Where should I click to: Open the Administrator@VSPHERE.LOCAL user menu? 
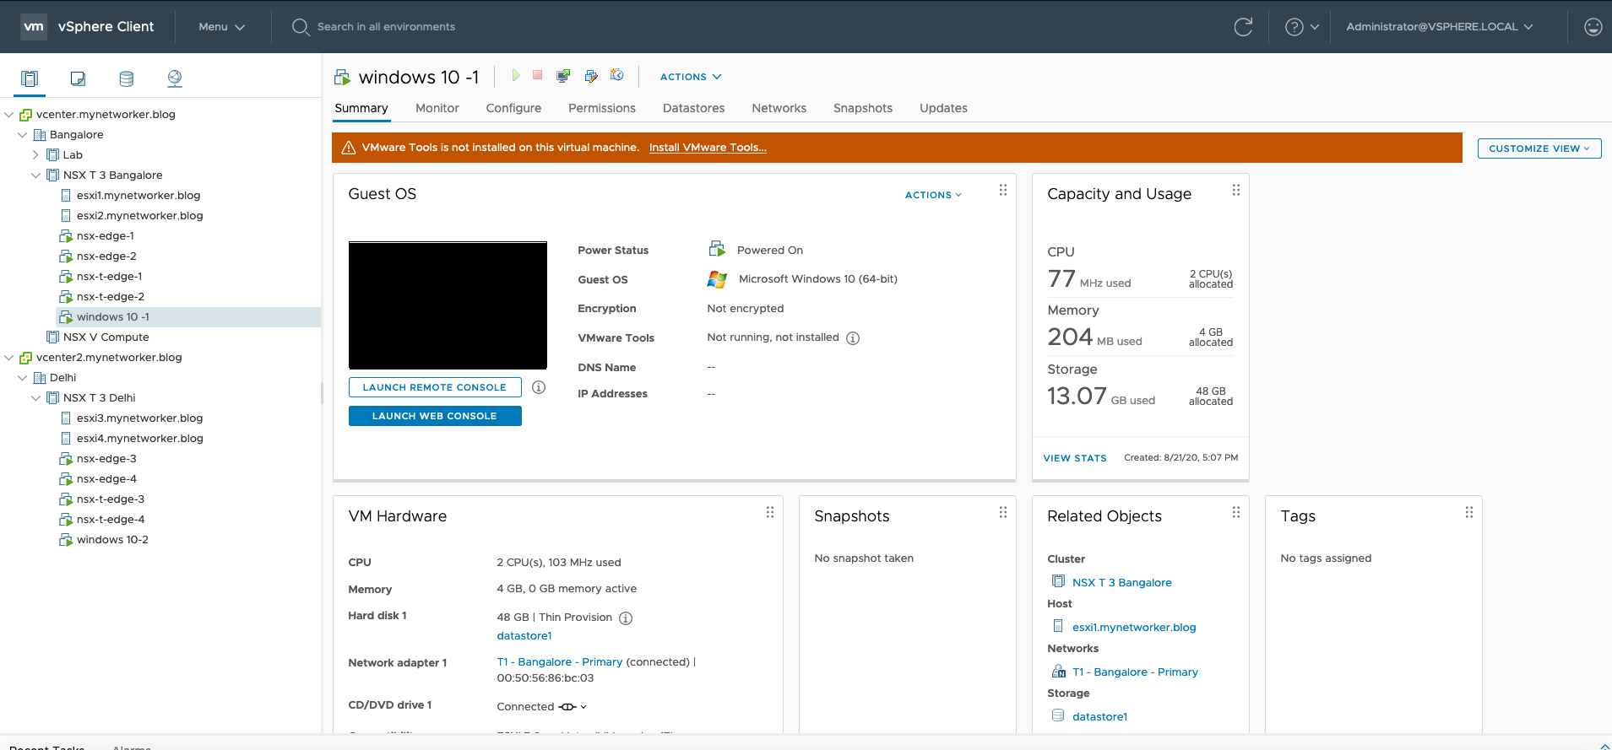1439,27
